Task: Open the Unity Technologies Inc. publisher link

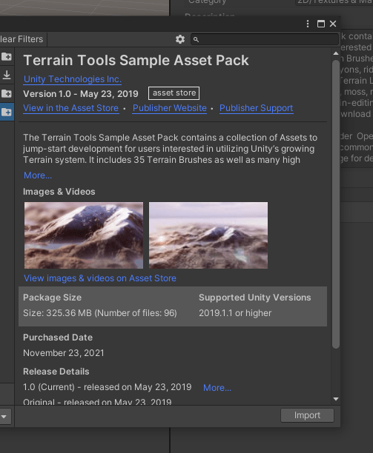Action: click(73, 79)
